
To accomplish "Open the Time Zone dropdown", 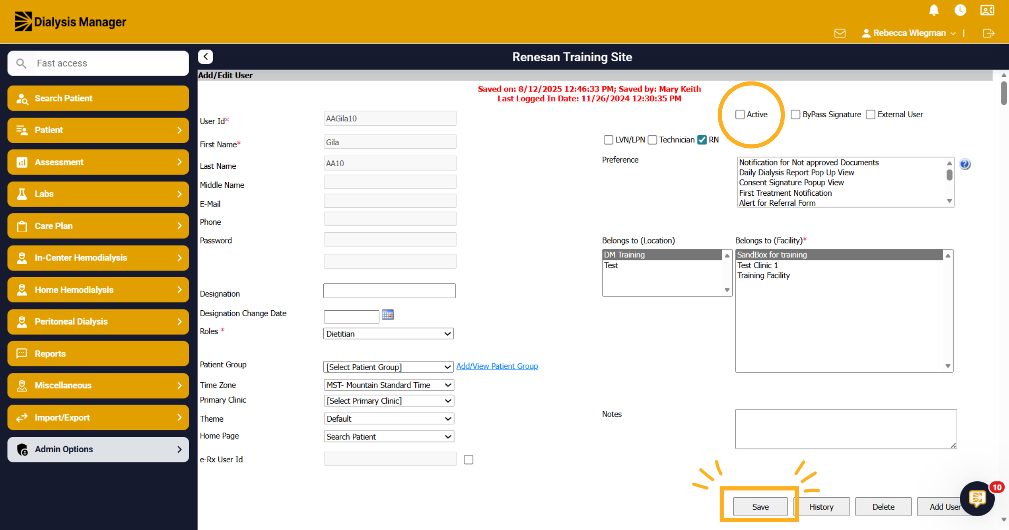I will coord(388,385).
